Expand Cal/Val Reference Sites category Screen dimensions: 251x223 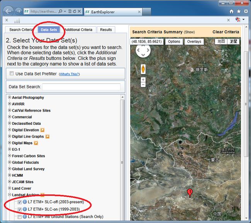9,110
